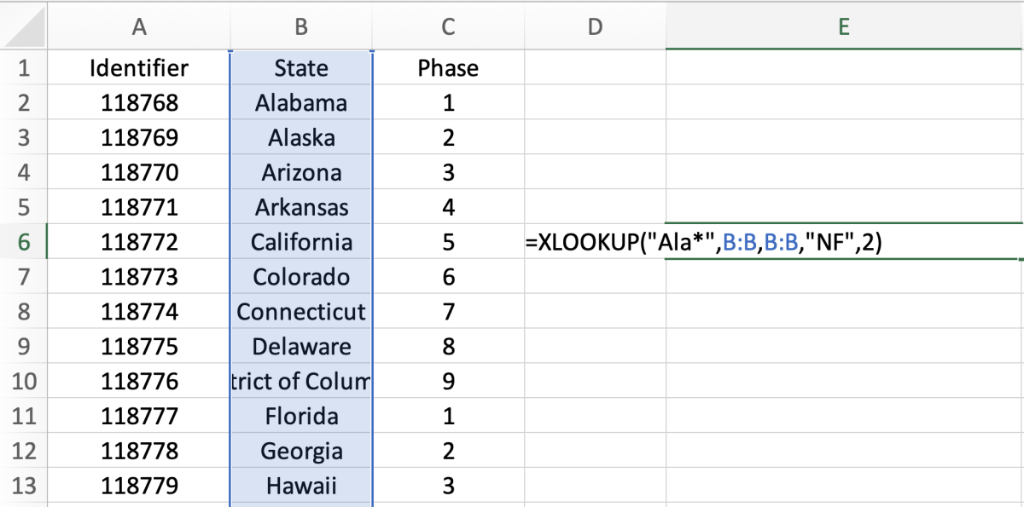The width and height of the screenshot is (1024, 507).
Task: Click the cell containing Hawaii
Action: point(301,486)
